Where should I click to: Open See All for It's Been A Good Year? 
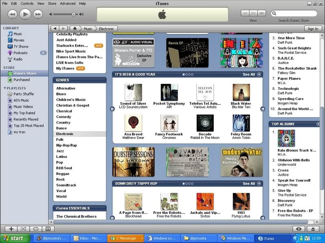251,75
